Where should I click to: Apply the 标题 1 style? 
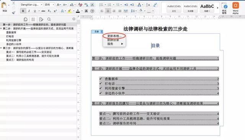click(x=207, y=8)
